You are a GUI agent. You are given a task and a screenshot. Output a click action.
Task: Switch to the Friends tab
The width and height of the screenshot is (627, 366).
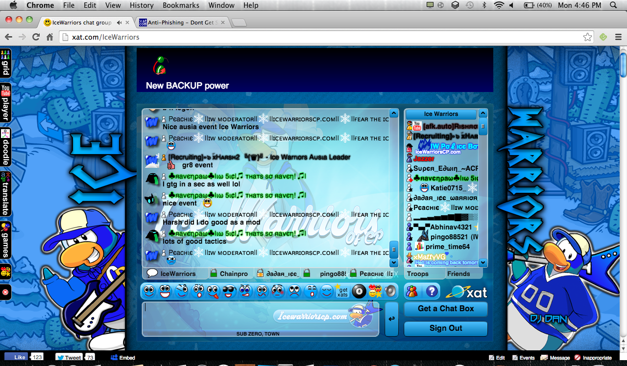(458, 274)
